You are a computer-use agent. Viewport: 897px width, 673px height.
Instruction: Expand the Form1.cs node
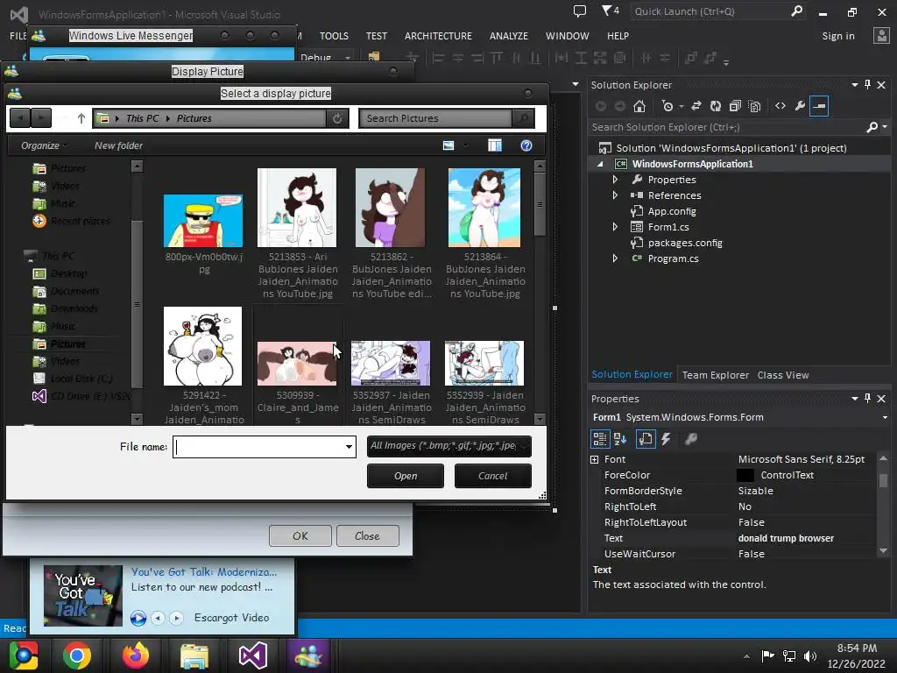pyautogui.click(x=615, y=227)
